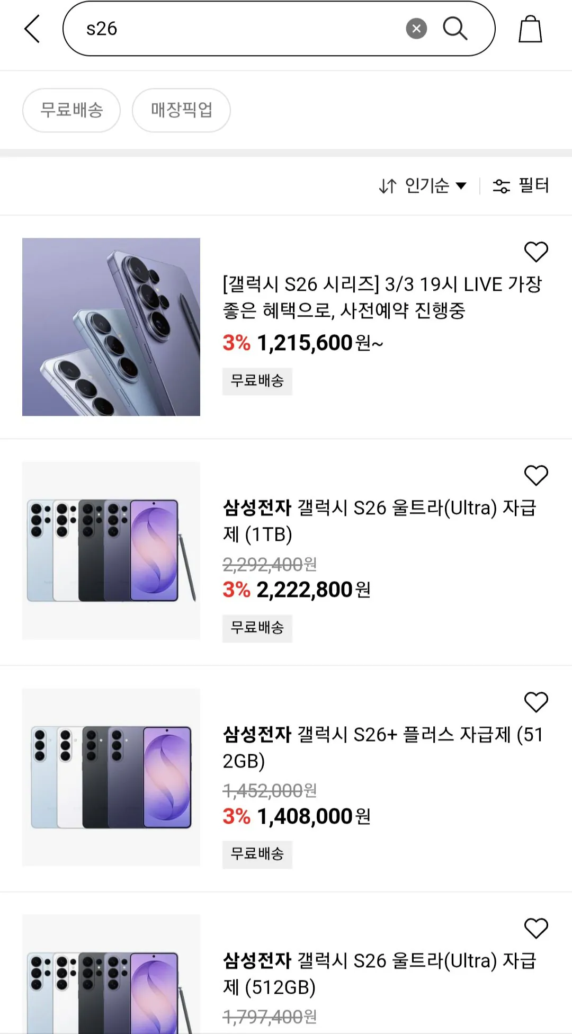Open the S26 울트라 자급제 (512GB) title

point(379,974)
